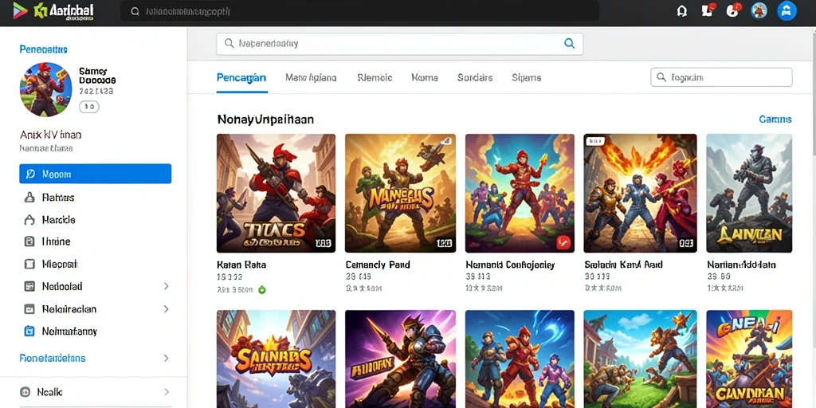Open the Gandkan game thumbnail in second row
This screenshot has width=816, height=408.
[x=749, y=359]
